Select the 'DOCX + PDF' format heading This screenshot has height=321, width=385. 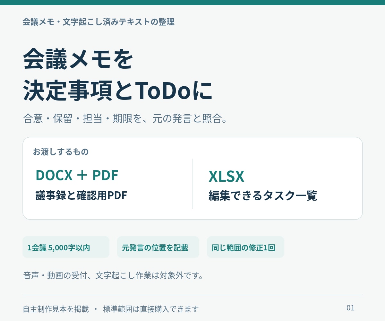pos(77,175)
